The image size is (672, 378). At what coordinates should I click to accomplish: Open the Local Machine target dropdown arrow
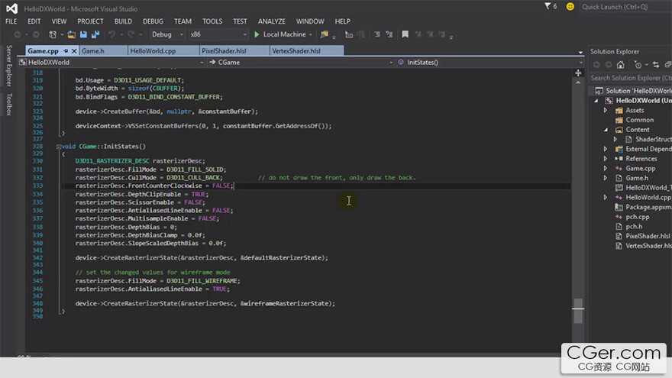pyautogui.click(x=310, y=34)
